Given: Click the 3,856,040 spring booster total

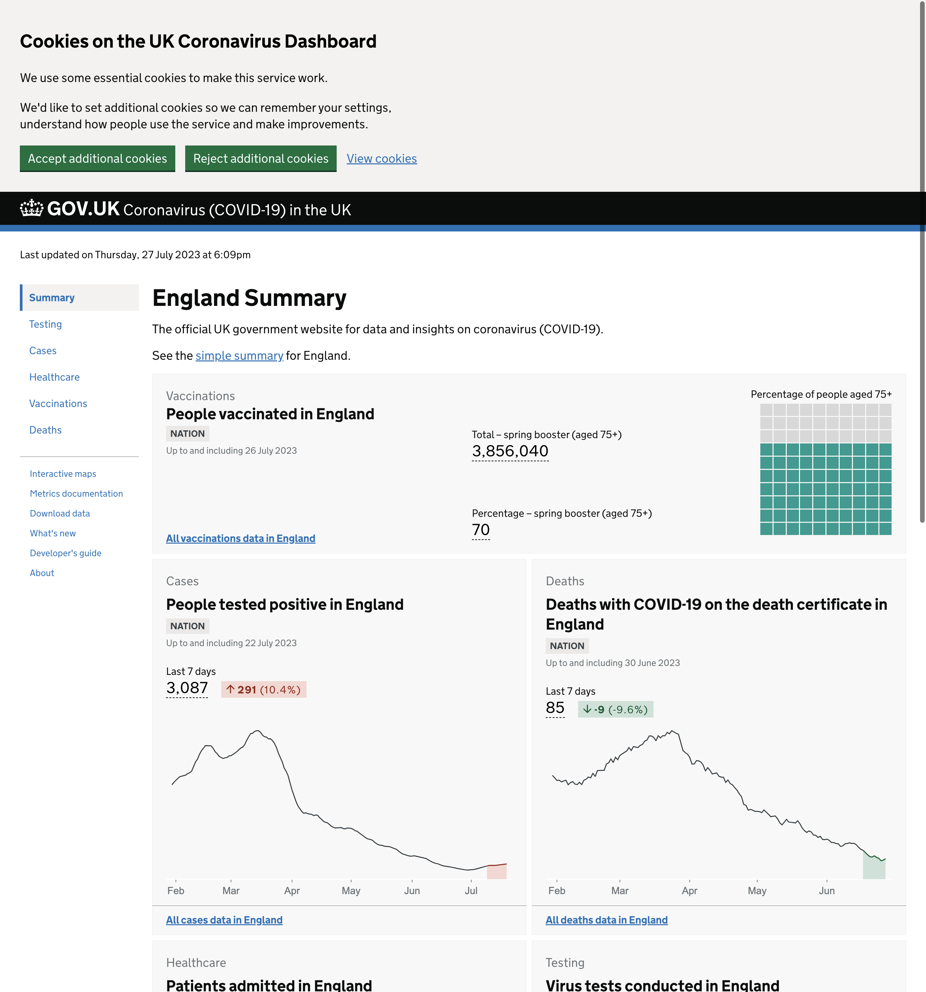Looking at the screenshot, I should (x=510, y=451).
